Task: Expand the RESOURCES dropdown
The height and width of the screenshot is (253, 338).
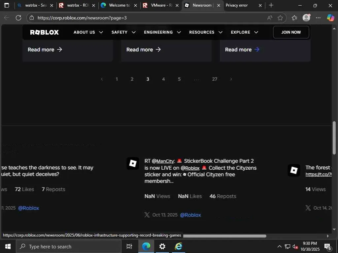Action: [x=206, y=32]
